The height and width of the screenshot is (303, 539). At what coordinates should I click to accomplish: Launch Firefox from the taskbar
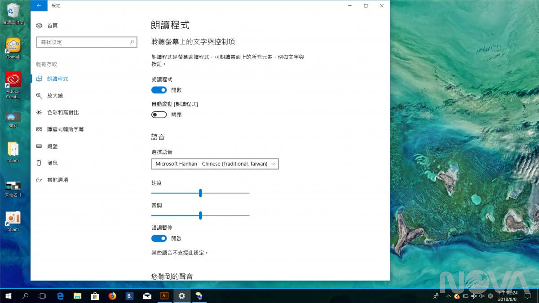112,296
